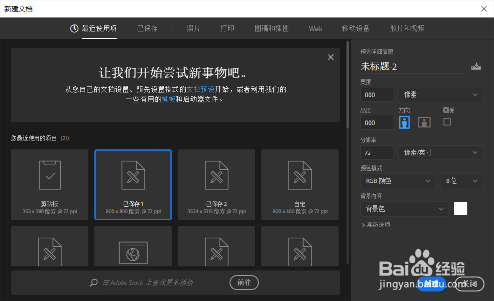Switch to the 胶片和视频 tab
The height and width of the screenshot is (301, 494).
[407, 28]
